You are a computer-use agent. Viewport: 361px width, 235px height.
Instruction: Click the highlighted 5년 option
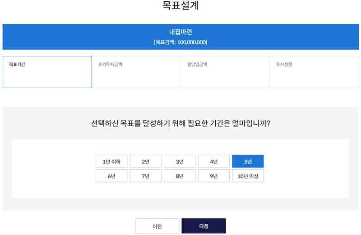[248, 161]
